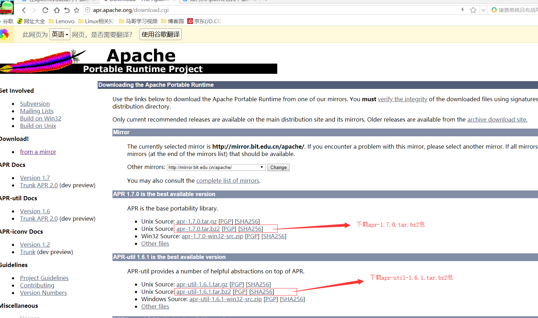This screenshot has height=318, width=538.
Task: Click the Change mirror button
Action: coord(278,167)
